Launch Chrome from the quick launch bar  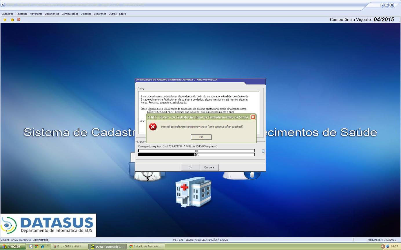pos(37,247)
